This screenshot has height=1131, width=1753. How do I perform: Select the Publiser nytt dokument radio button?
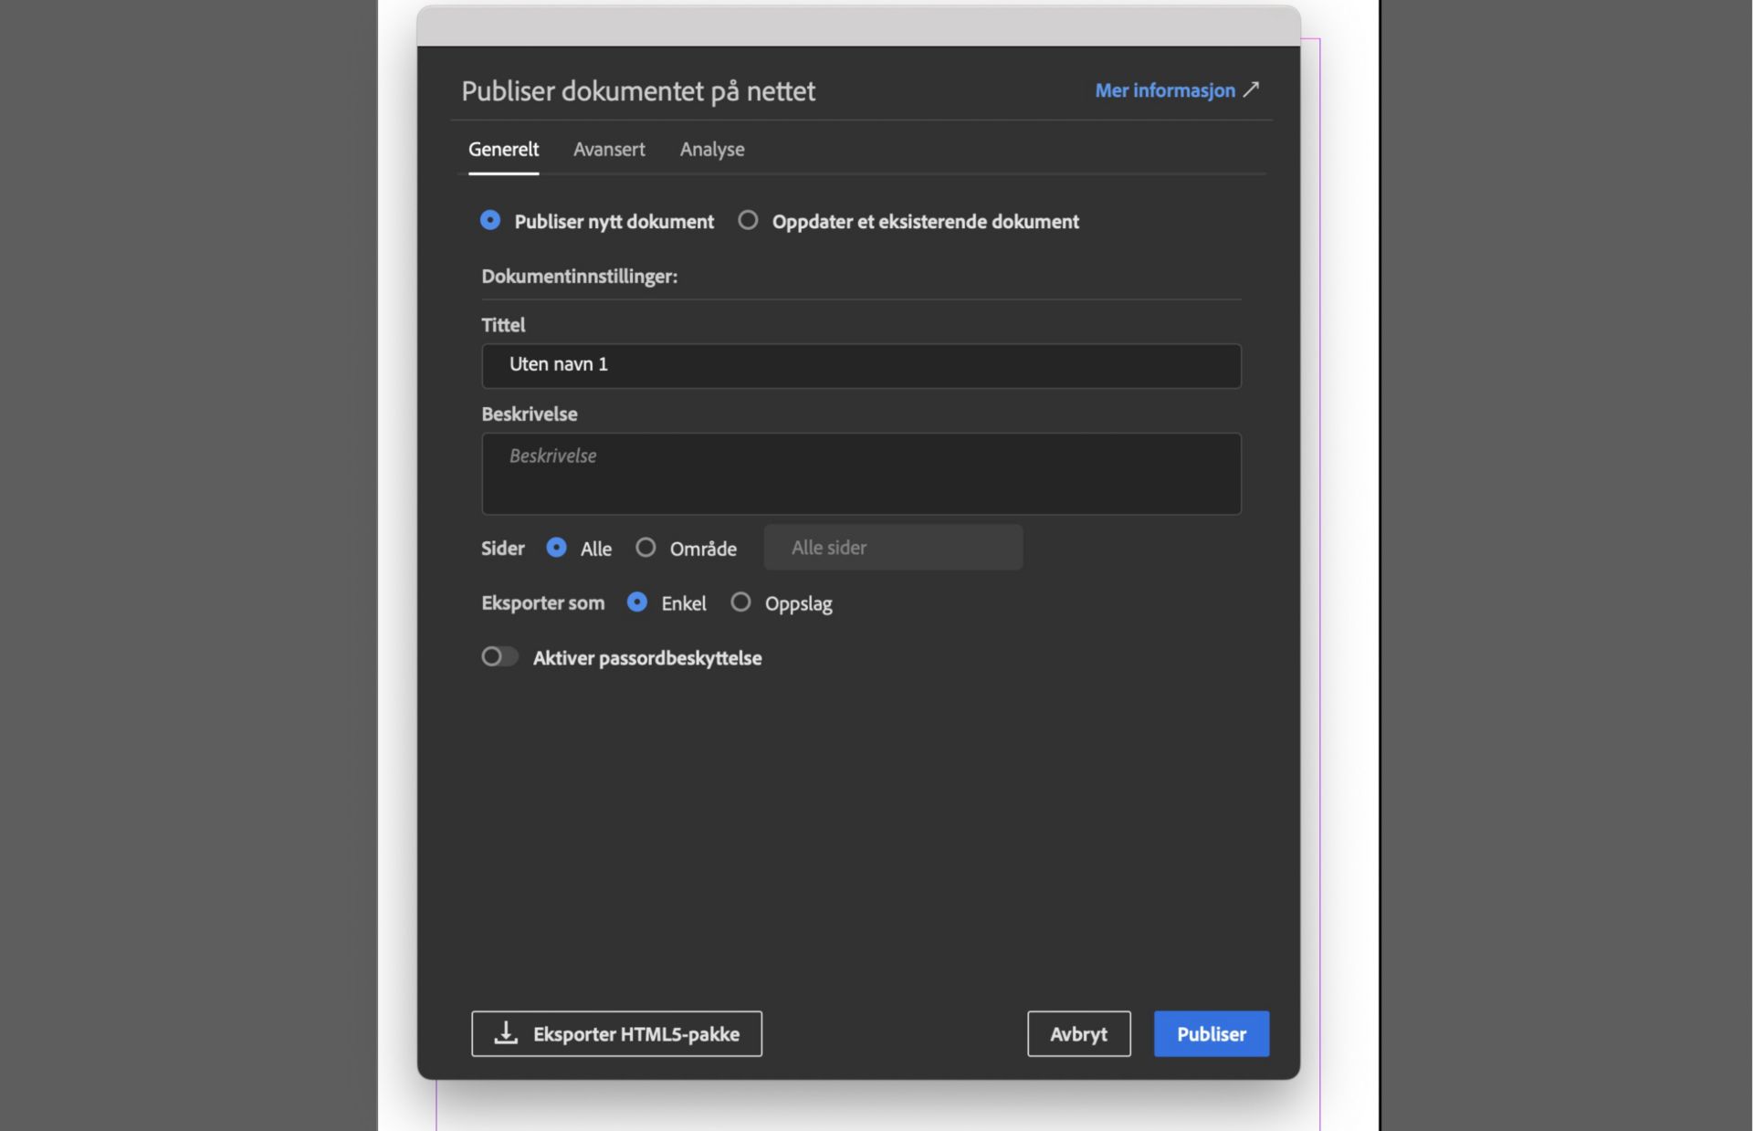[490, 220]
